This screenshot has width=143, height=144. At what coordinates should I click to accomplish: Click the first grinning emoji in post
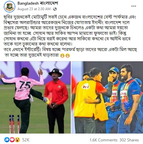[62, 55]
